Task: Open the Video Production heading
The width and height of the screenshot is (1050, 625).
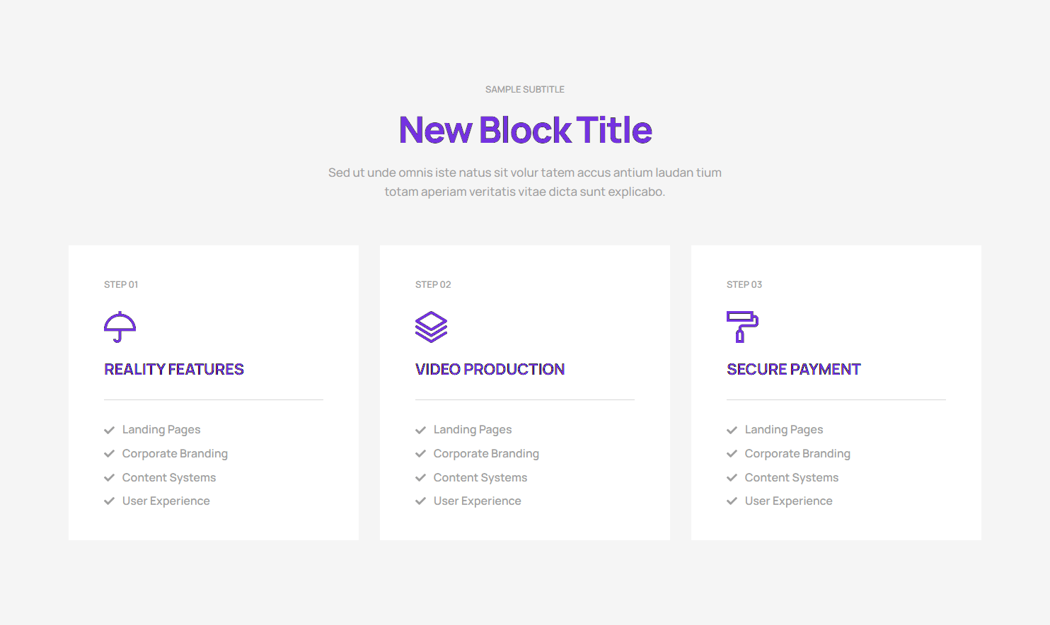Action: tap(490, 369)
